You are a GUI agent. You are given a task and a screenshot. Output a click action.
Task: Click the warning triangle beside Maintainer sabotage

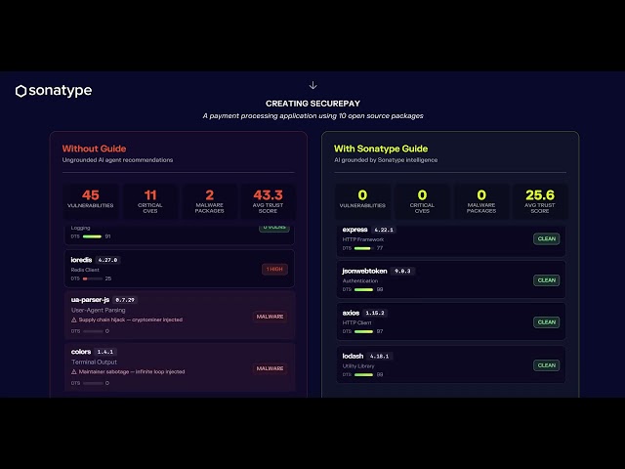pyautogui.click(x=74, y=371)
